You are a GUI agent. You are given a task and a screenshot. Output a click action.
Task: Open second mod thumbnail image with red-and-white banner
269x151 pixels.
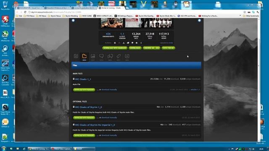click(x=136, y=23)
